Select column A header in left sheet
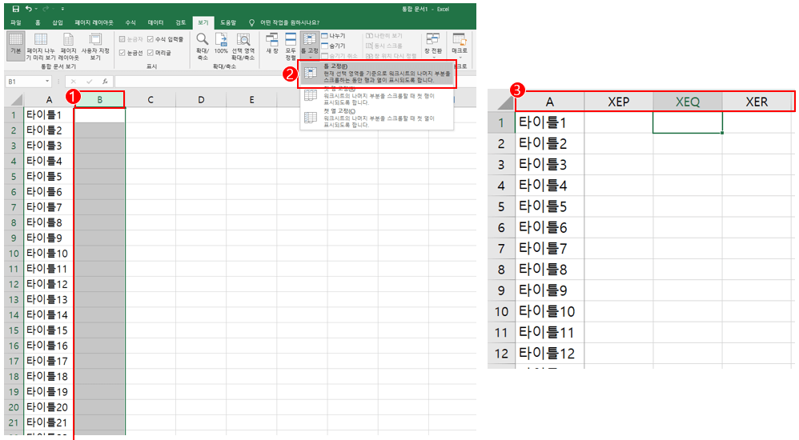The width and height of the screenshot is (799, 440). click(x=49, y=100)
